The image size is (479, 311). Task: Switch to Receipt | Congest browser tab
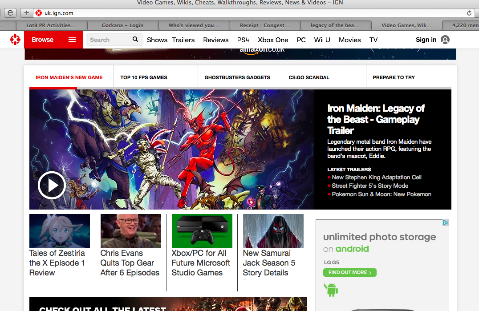264,25
